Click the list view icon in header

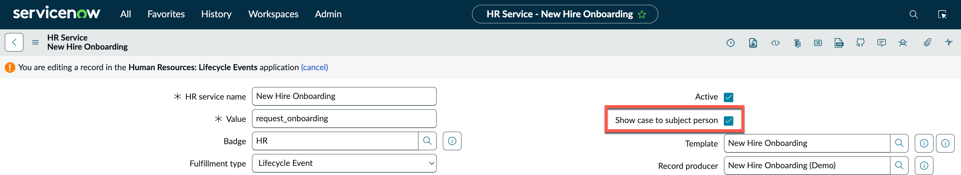(818, 43)
